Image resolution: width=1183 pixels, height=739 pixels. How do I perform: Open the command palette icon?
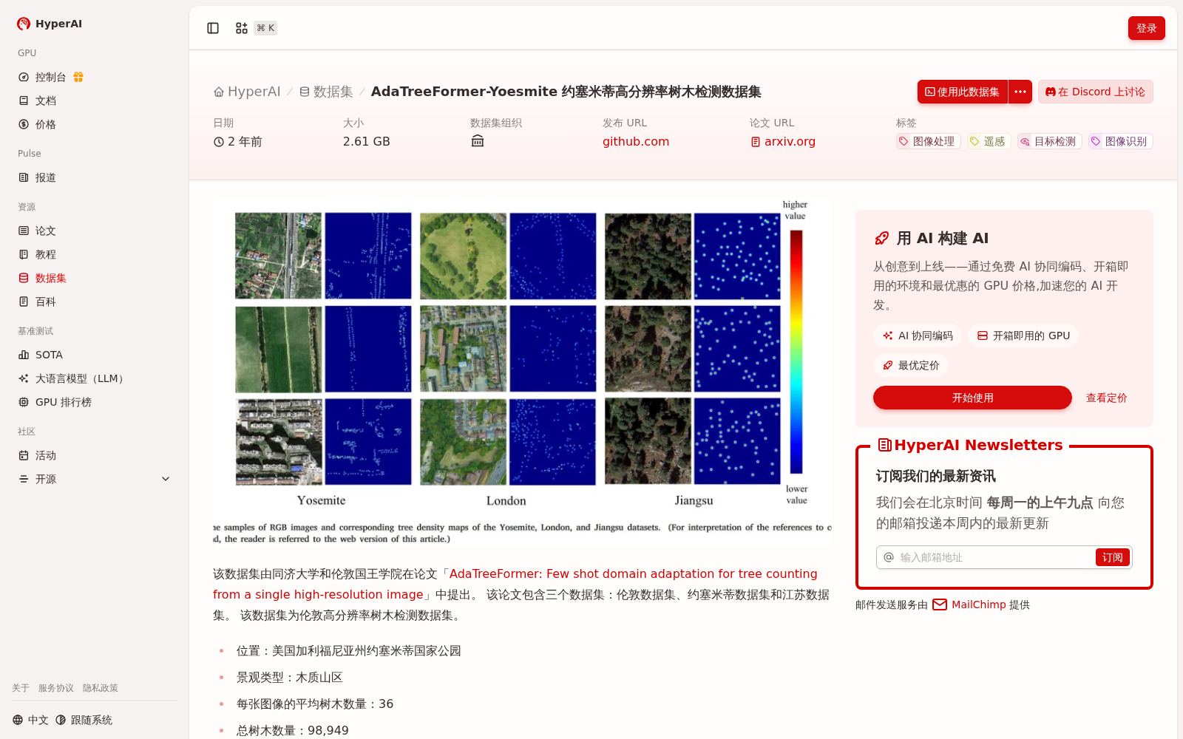click(242, 28)
